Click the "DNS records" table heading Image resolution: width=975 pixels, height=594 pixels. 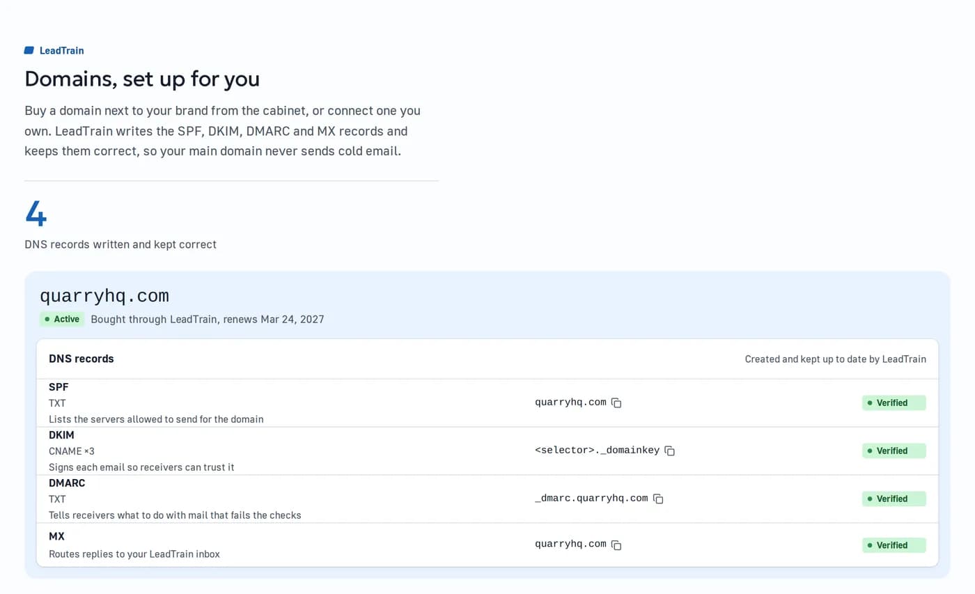81,359
